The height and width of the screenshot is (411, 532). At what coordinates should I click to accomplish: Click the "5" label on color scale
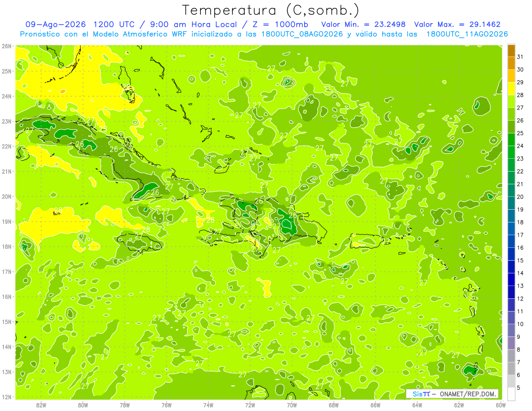click(x=519, y=388)
